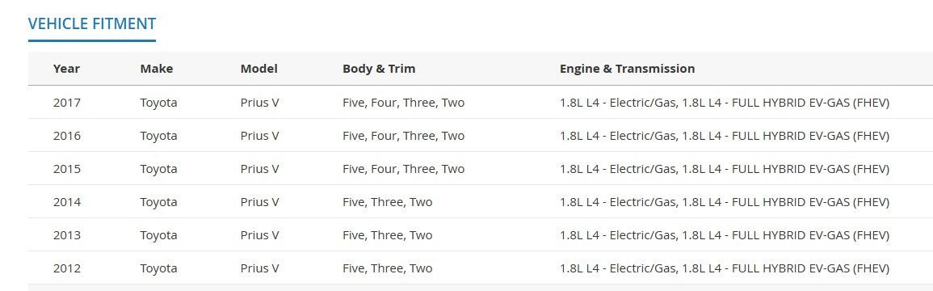Click the VEHICLE FITMENT heading tab
This screenshot has width=933, height=291.
[x=92, y=23]
